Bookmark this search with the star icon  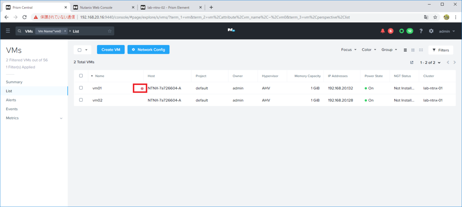point(110,31)
